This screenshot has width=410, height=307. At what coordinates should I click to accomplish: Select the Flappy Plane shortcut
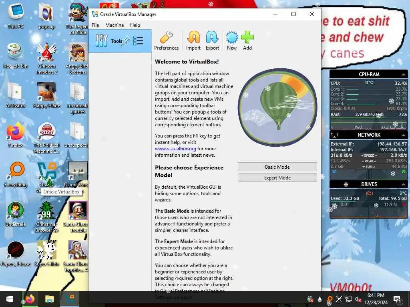[x=46, y=95]
